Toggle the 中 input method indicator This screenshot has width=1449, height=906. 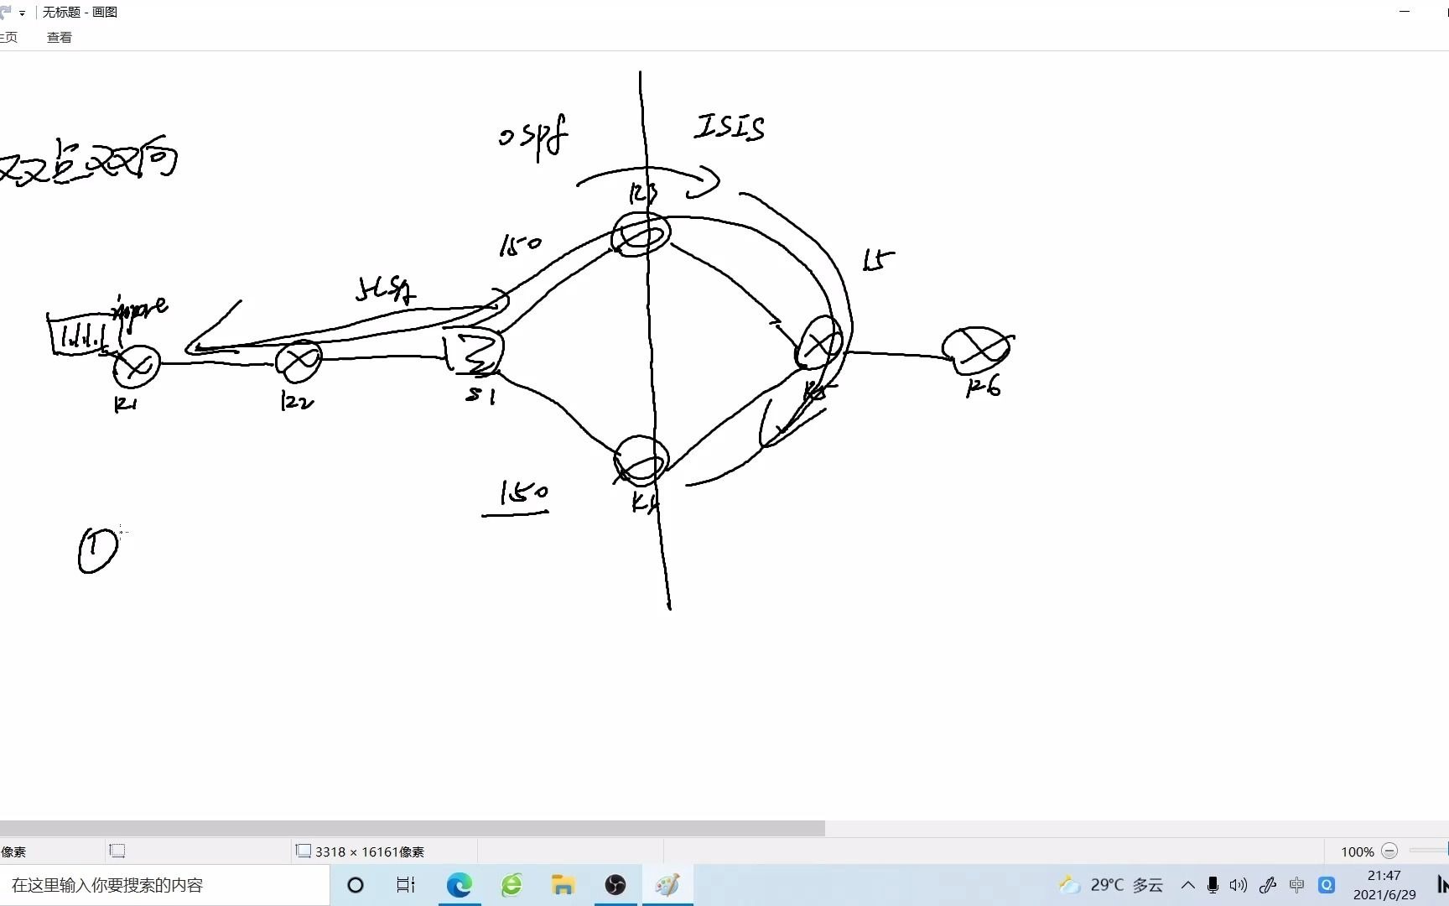click(1297, 885)
